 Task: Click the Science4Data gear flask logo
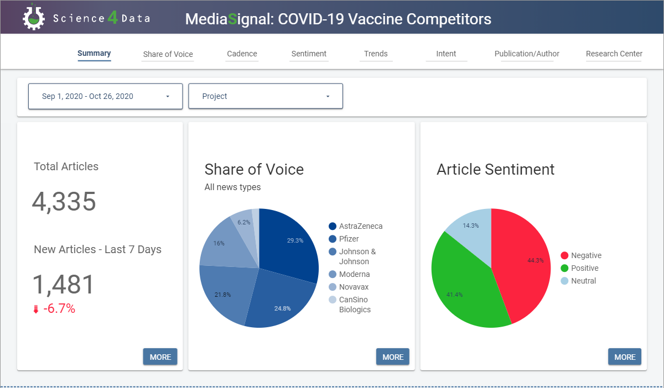(33, 17)
